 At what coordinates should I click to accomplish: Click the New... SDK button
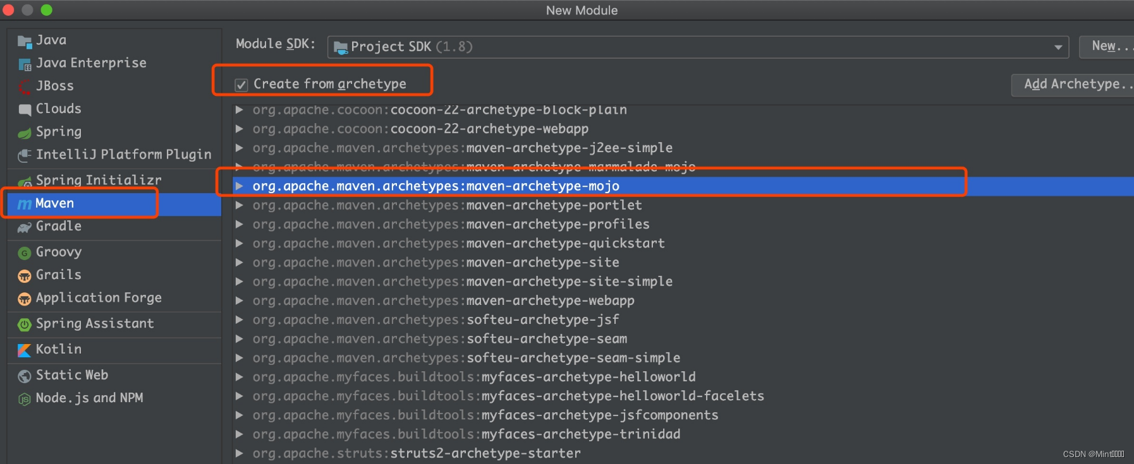(1106, 46)
